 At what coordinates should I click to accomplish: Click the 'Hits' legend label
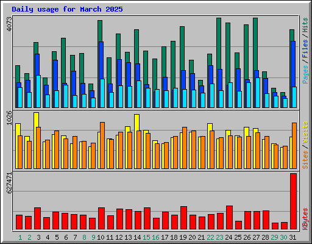[305, 25]
